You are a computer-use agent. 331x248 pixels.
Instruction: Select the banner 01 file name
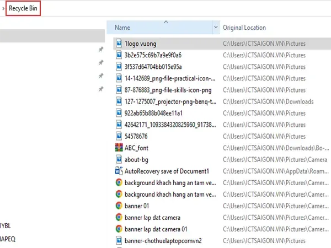coord(137,206)
